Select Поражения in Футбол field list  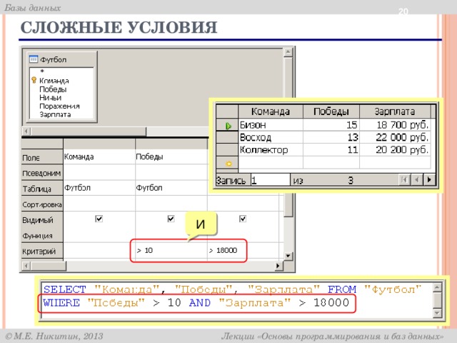(x=59, y=106)
